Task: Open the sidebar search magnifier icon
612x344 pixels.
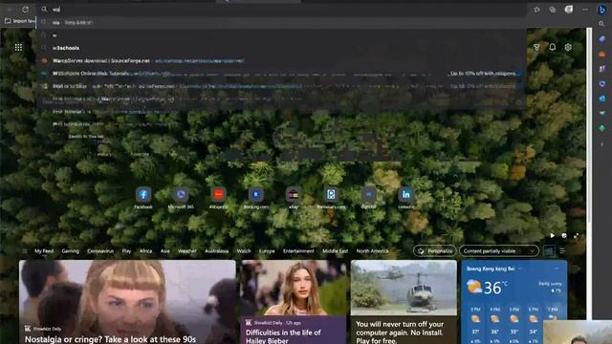Action: tap(601, 24)
